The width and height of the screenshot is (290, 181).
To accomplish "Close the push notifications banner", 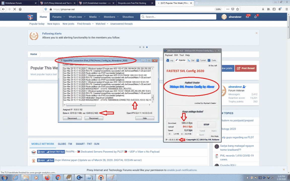I will click(x=284, y=169).
